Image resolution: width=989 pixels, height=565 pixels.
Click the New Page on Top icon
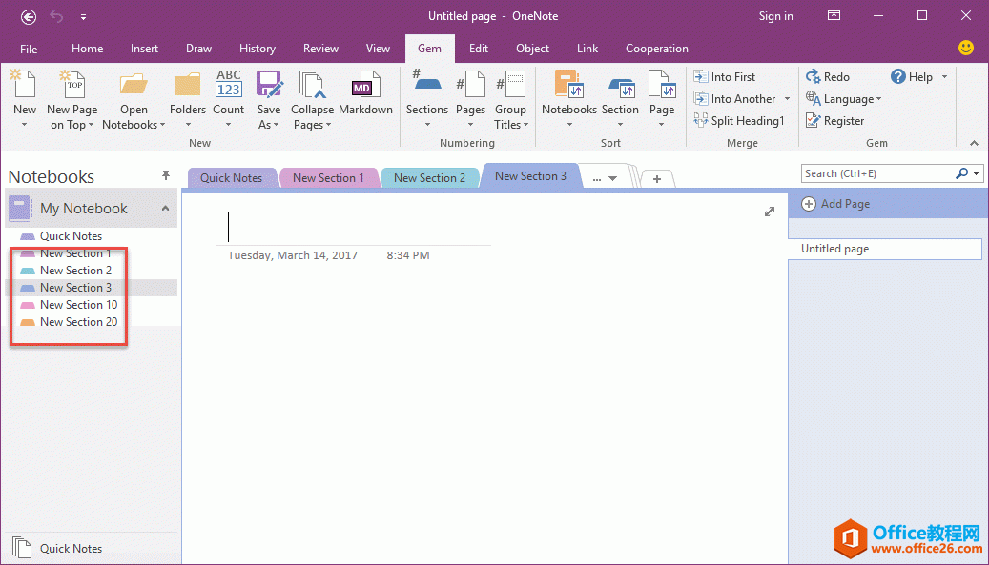click(x=72, y=92)
